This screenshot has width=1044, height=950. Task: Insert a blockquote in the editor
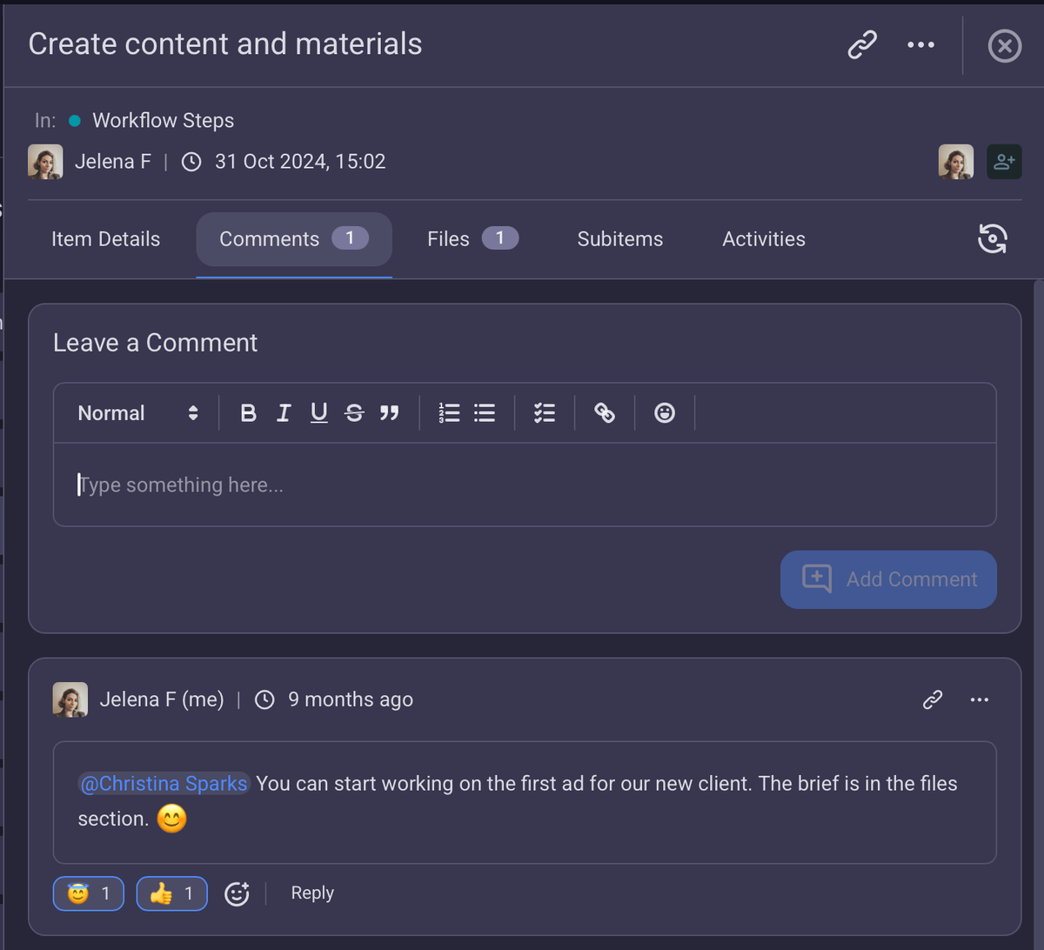tap(389, 412)
